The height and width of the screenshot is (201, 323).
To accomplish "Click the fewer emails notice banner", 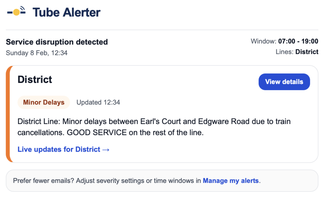I will [161, 181].
